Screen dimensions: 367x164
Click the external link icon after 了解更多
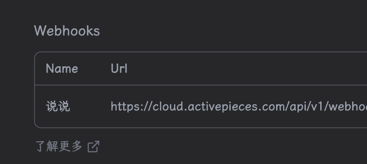93,147
